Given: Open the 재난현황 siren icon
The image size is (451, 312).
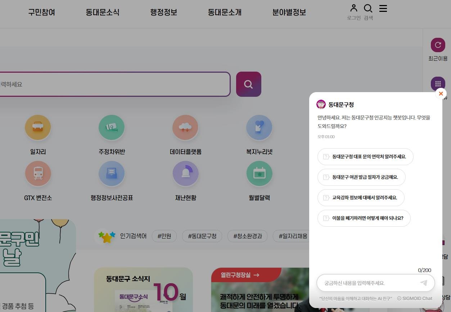Looking at the screenshot, I should (x=185, y=174).
